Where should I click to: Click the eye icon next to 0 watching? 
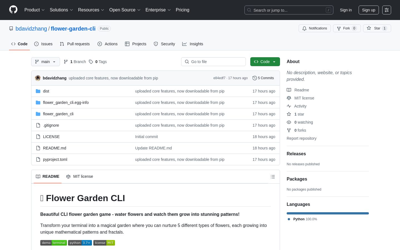(289, 122)
